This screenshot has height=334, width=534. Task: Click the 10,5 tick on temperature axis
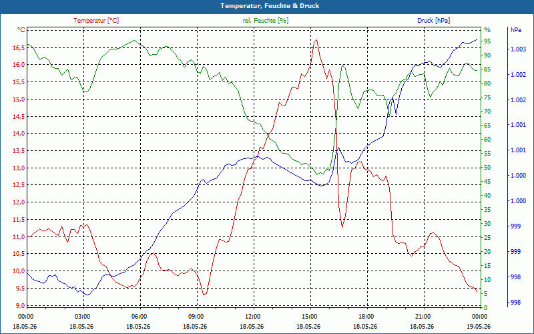coord(19,254)
